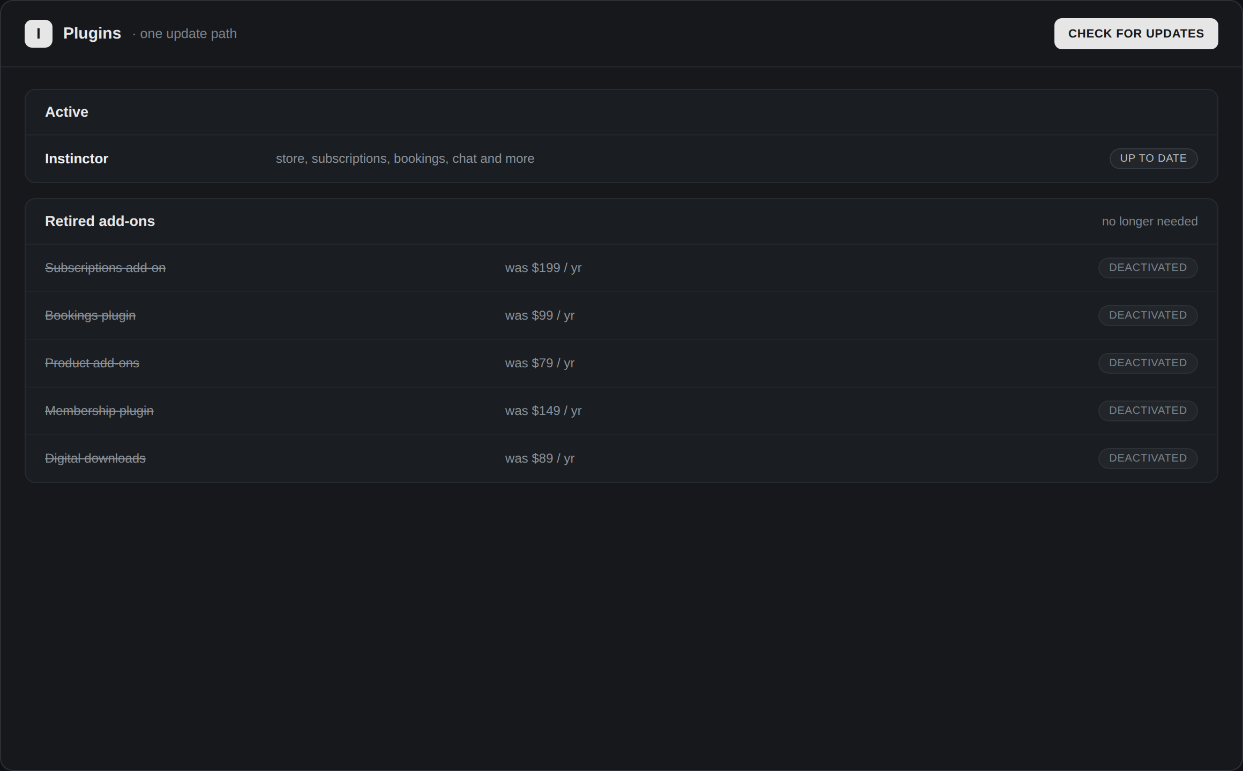Click DEACTIVATED badge for Product add-ons
The height and width of the screenshot is (771, 1243).
point(1148,363)
